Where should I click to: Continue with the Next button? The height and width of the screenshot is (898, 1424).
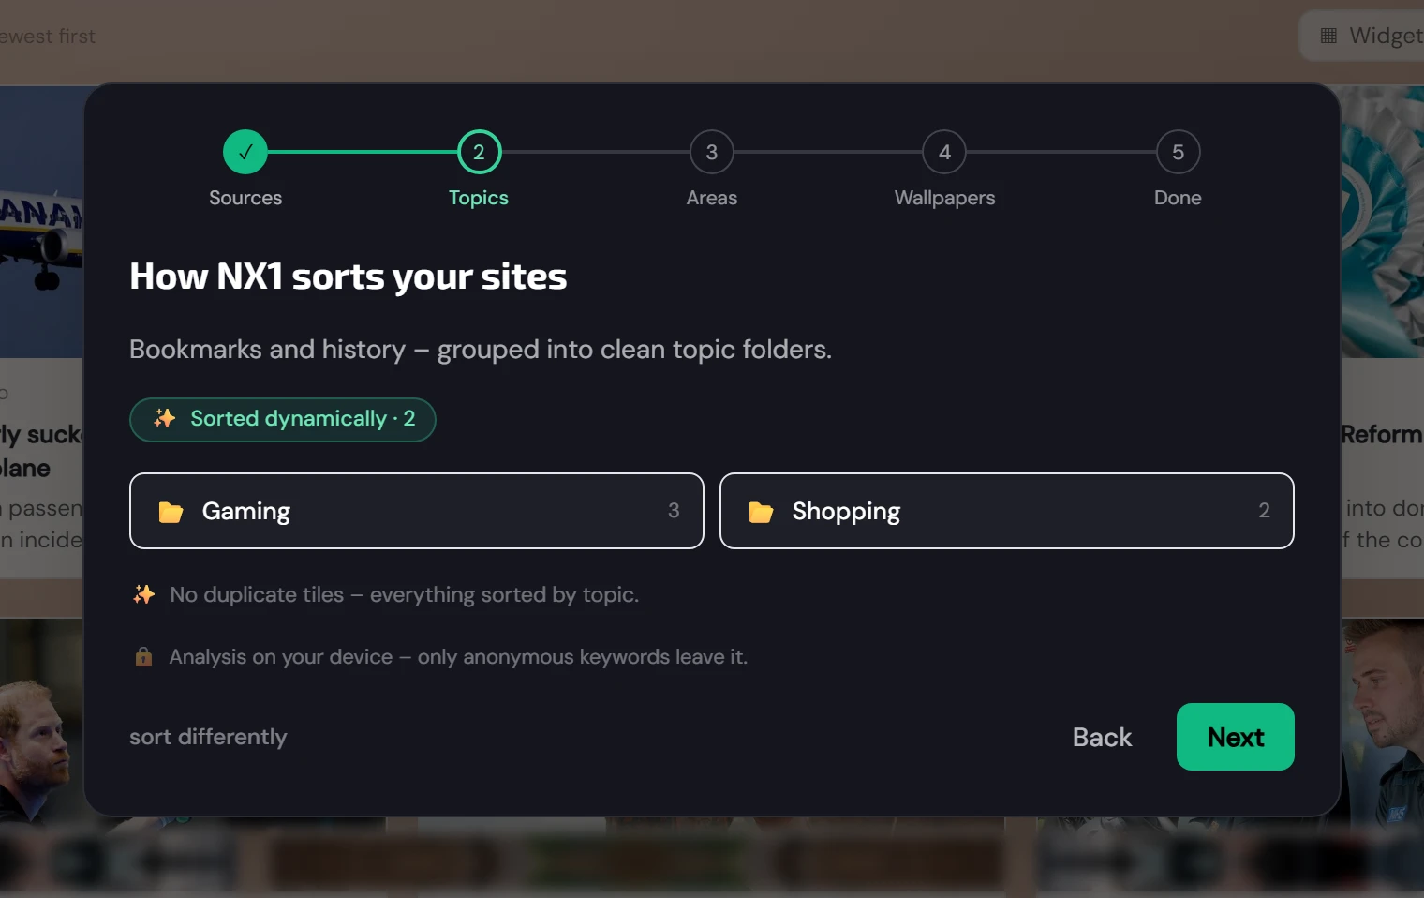pyautogui.click(x=1236, y=737)
